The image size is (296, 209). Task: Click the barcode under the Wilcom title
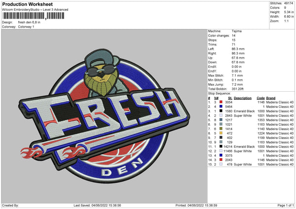coord(34,16)
